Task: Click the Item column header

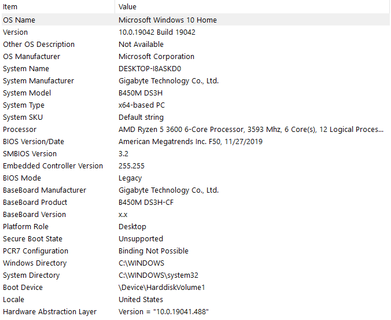Action: click(58, 7)
